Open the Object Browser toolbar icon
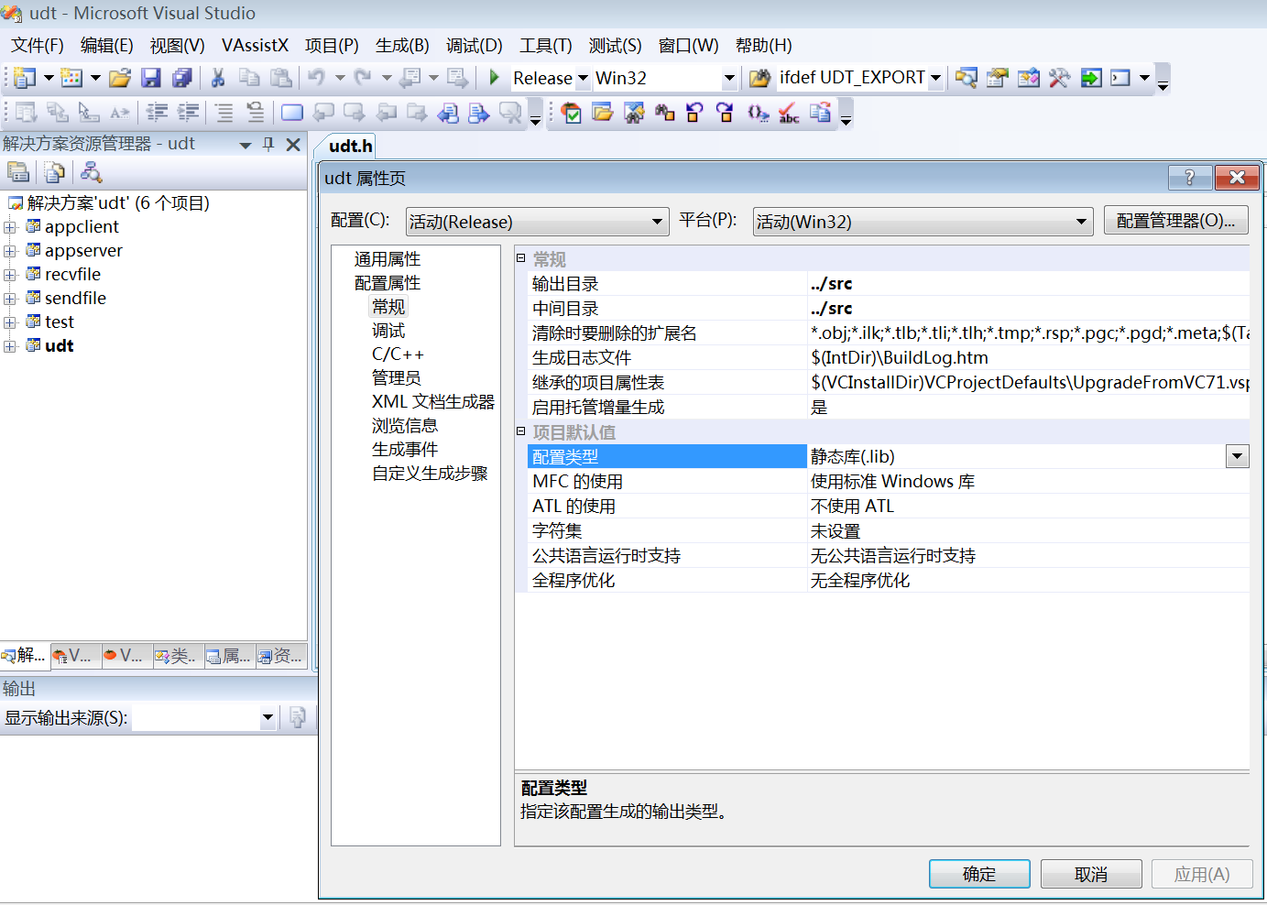 pos(1028,78)
